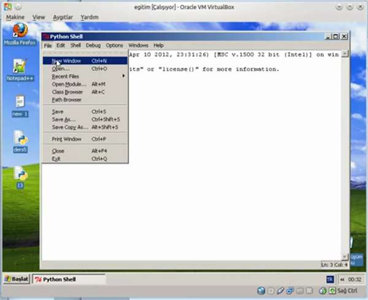368x300 pixels.
Task: Open VirtualBox View menu
Action: [x=39, y=17]
